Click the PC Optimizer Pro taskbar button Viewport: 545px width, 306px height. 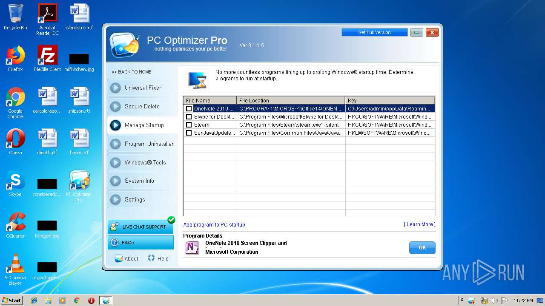click(x=106, y=300)
